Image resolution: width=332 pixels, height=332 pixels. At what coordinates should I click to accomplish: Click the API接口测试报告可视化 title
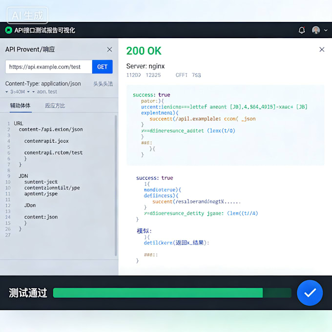pyautogui.click(x=45, y=30)
